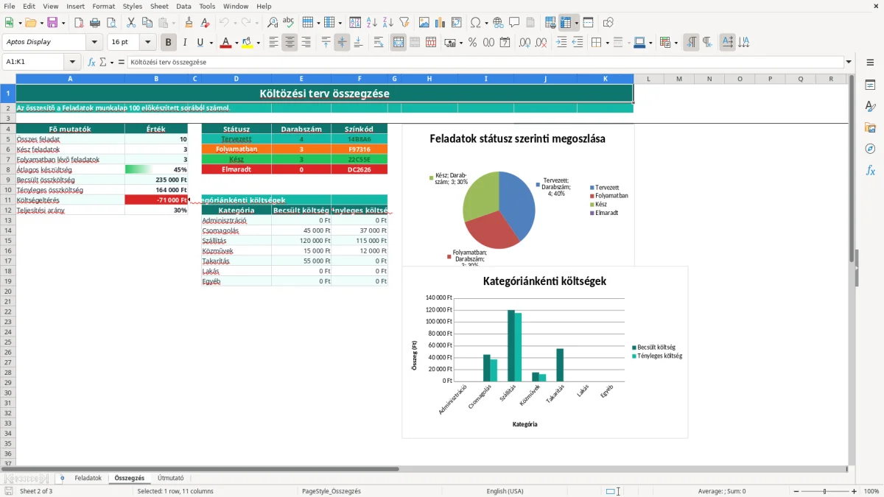Zoom in with the plus button
The image size is (884, 497).
[855, 491]
